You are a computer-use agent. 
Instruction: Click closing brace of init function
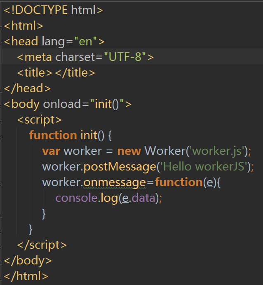click(31, 229)
